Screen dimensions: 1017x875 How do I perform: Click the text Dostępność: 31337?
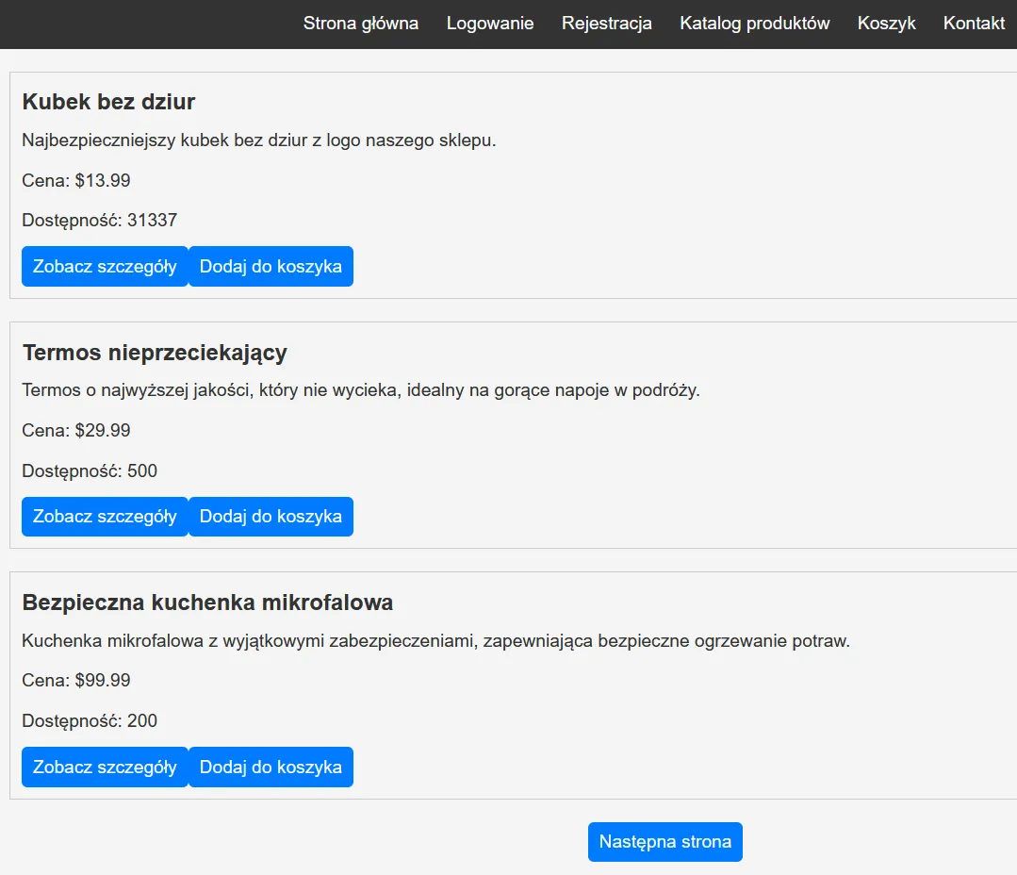pyautogui.click(x=99, y=221)
